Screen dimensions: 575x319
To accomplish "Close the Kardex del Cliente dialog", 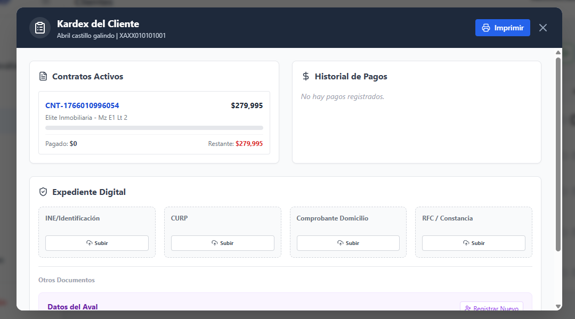I will click(x=542, y=28).
